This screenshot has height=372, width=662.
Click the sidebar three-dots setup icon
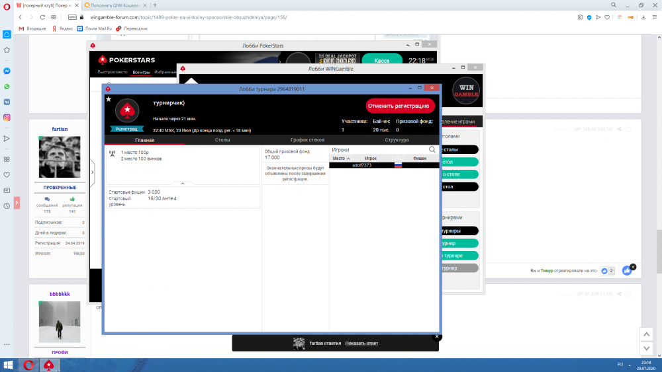[7, 345]
